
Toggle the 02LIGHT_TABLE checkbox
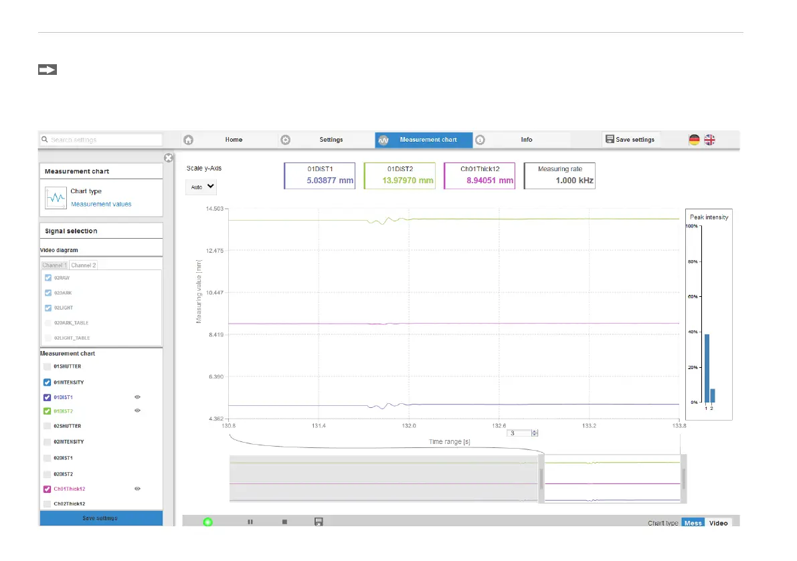click(x=48, y=338)
